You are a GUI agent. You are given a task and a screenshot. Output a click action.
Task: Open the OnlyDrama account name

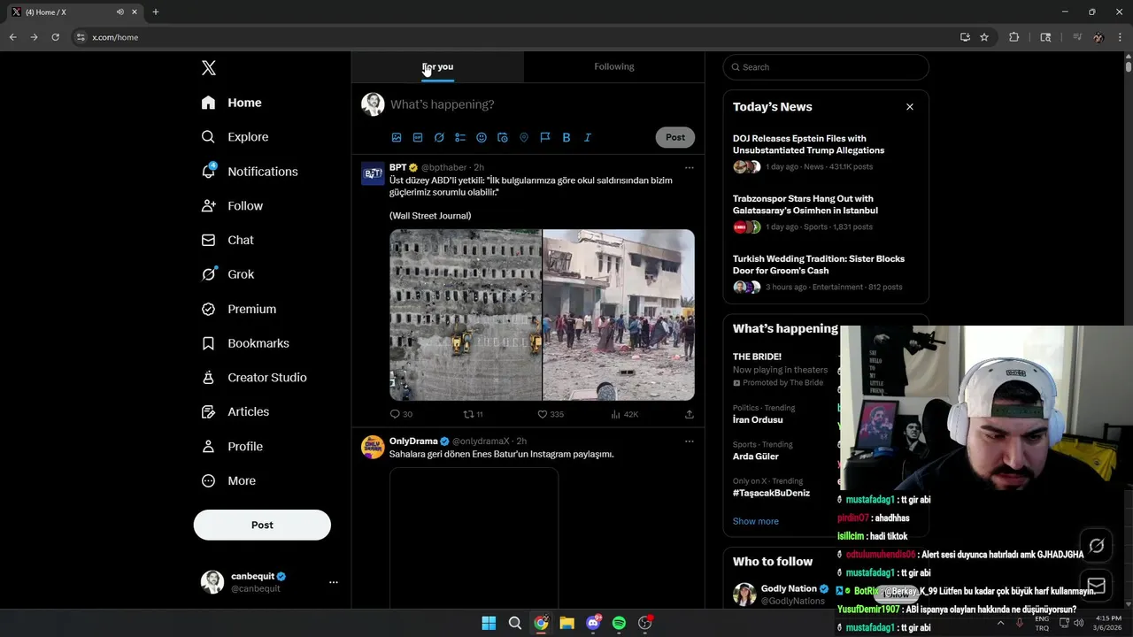coord(413,441)
